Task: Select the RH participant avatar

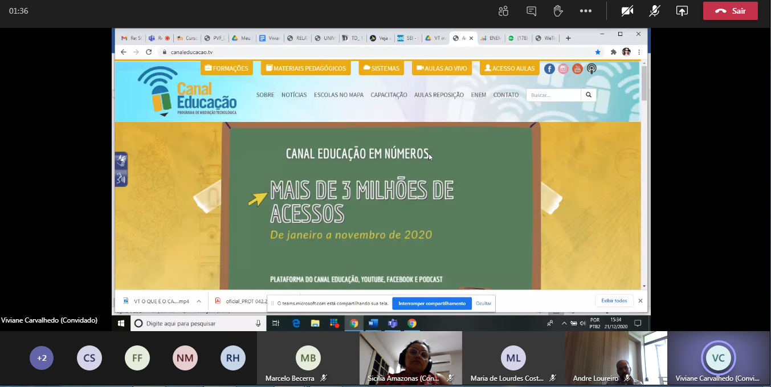Action: [x=232, y=359]
